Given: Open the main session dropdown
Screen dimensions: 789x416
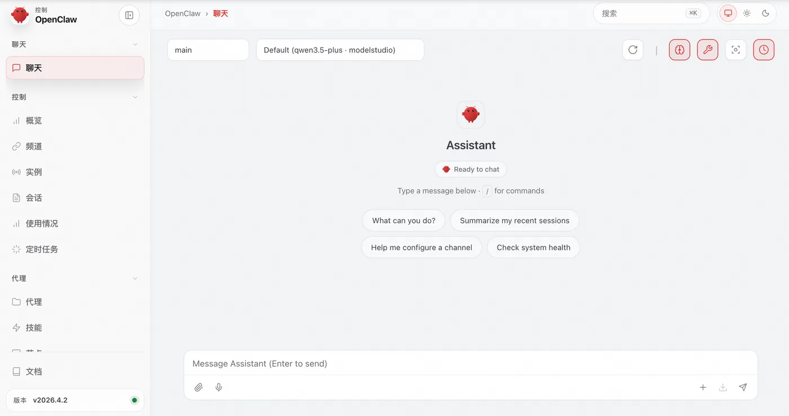Looking at the screenshot, I should coord(208,50).
